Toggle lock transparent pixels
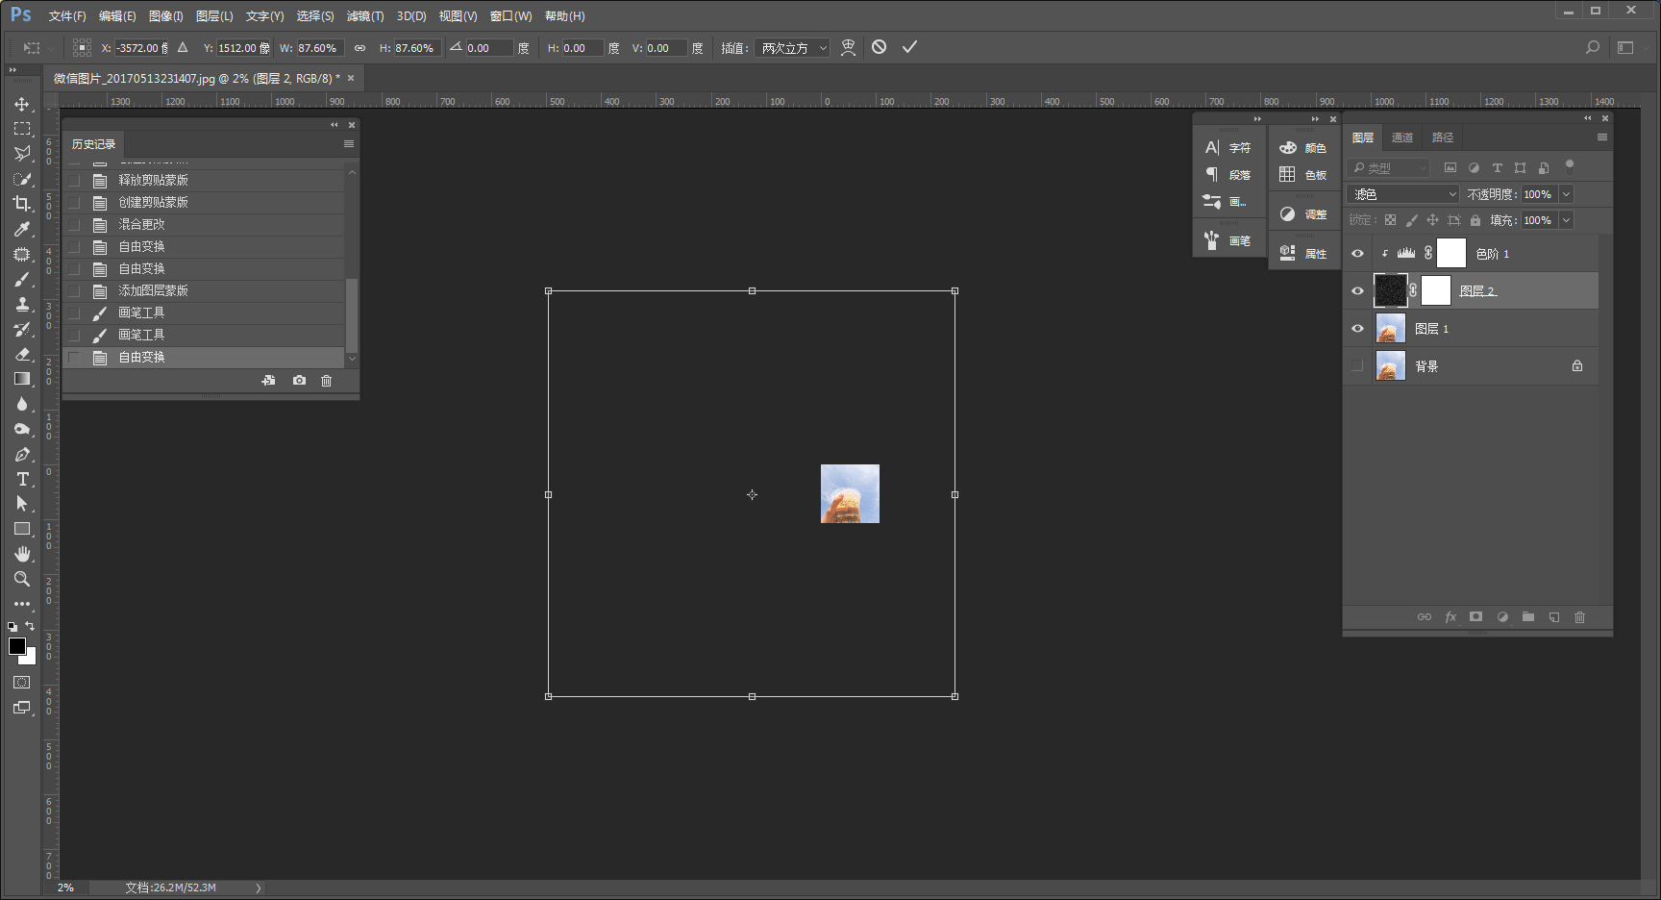 click(x=1390, y=220)
